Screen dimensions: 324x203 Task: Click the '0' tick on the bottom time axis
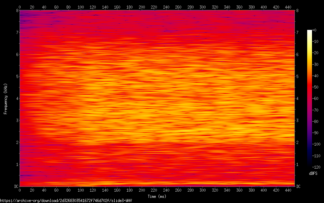(x=20, y=190)
